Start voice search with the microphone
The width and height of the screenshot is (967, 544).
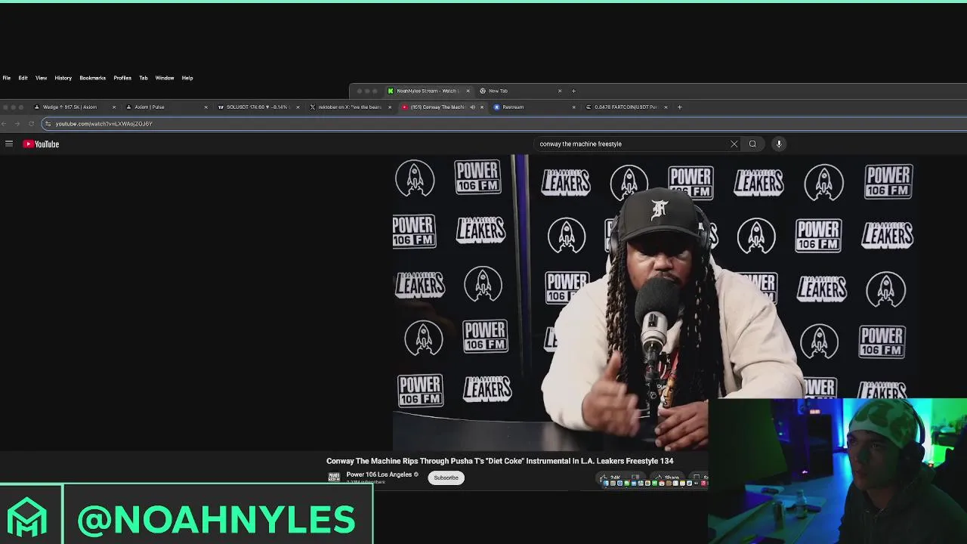coord(779,144)
